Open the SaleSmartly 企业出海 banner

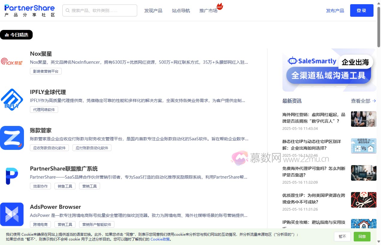329,70
